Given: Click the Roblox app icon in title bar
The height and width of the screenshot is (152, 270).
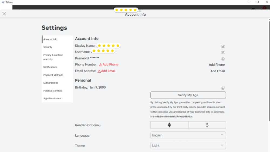Looking at the screenshot, I should click(3, 2).
